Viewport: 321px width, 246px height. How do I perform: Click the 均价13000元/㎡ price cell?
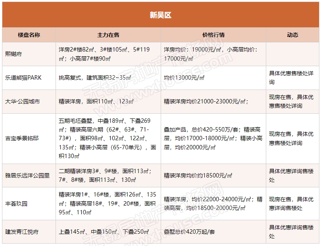click(213, 78)
